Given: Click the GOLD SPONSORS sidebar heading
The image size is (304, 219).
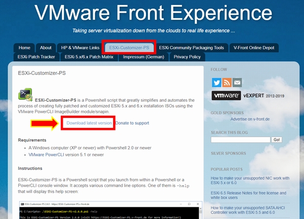Looking at the screenshot, I should click(227, 113).
